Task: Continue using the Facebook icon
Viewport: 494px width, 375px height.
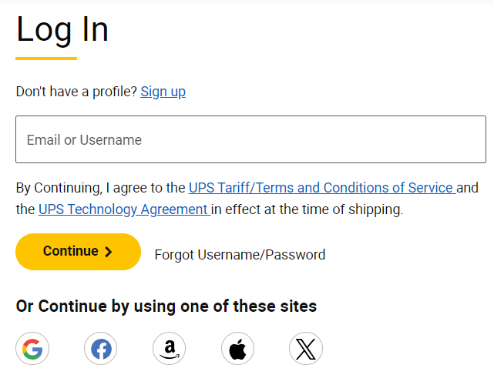Action: (101, 350)
